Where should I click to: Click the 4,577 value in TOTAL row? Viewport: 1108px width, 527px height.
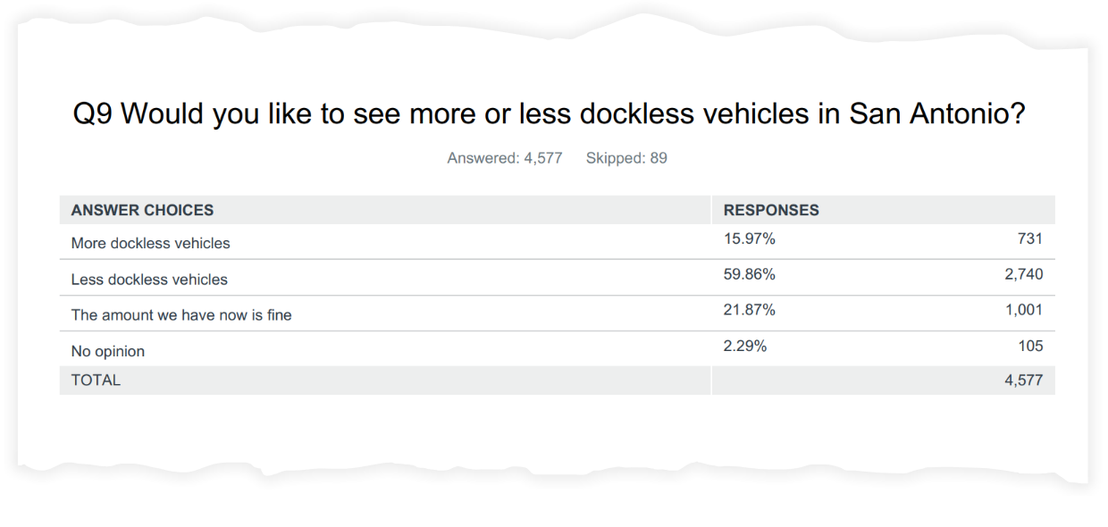(1023, 381)
